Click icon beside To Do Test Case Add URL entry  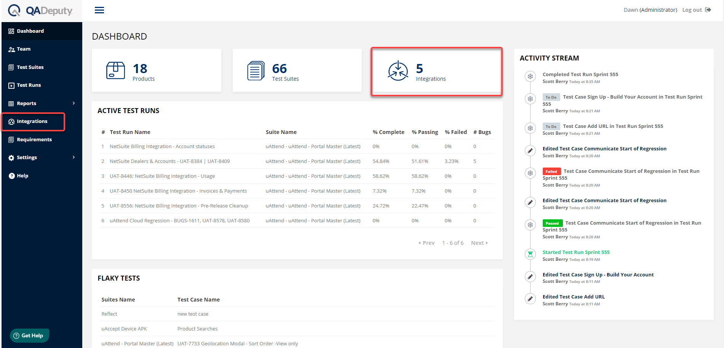530,128
